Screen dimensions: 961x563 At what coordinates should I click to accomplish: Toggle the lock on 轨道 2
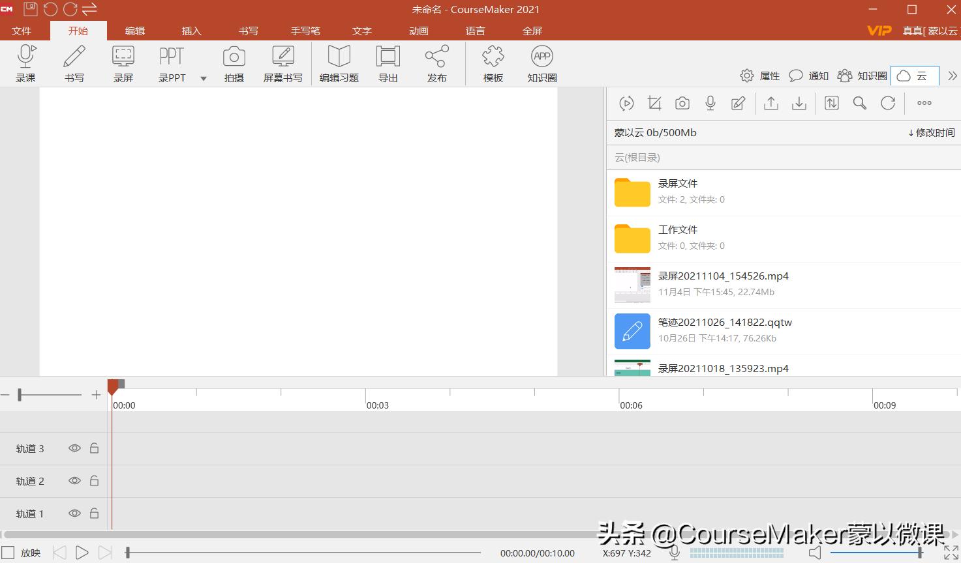click(94, 481)
